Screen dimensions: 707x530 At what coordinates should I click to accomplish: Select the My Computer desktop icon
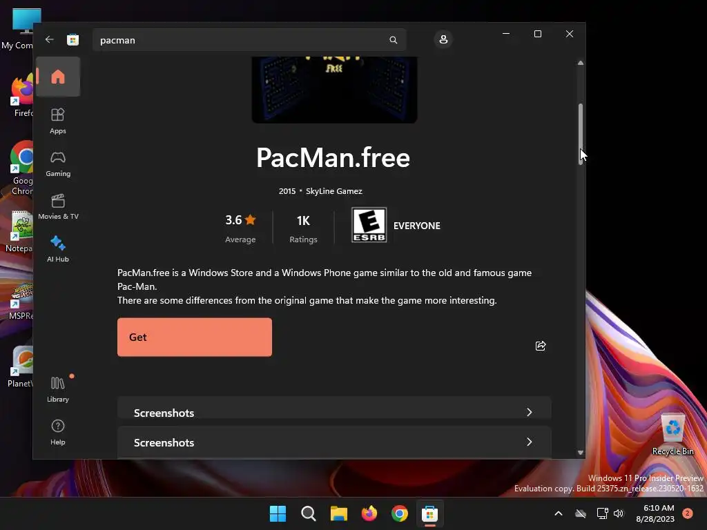(18, 29)
